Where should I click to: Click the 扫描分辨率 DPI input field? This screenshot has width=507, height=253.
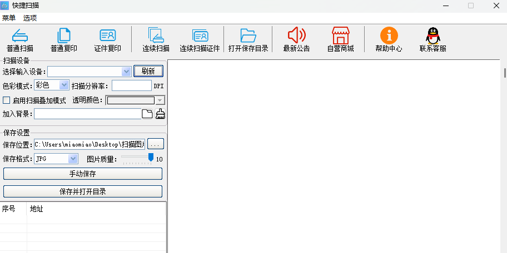click(131, 85)
